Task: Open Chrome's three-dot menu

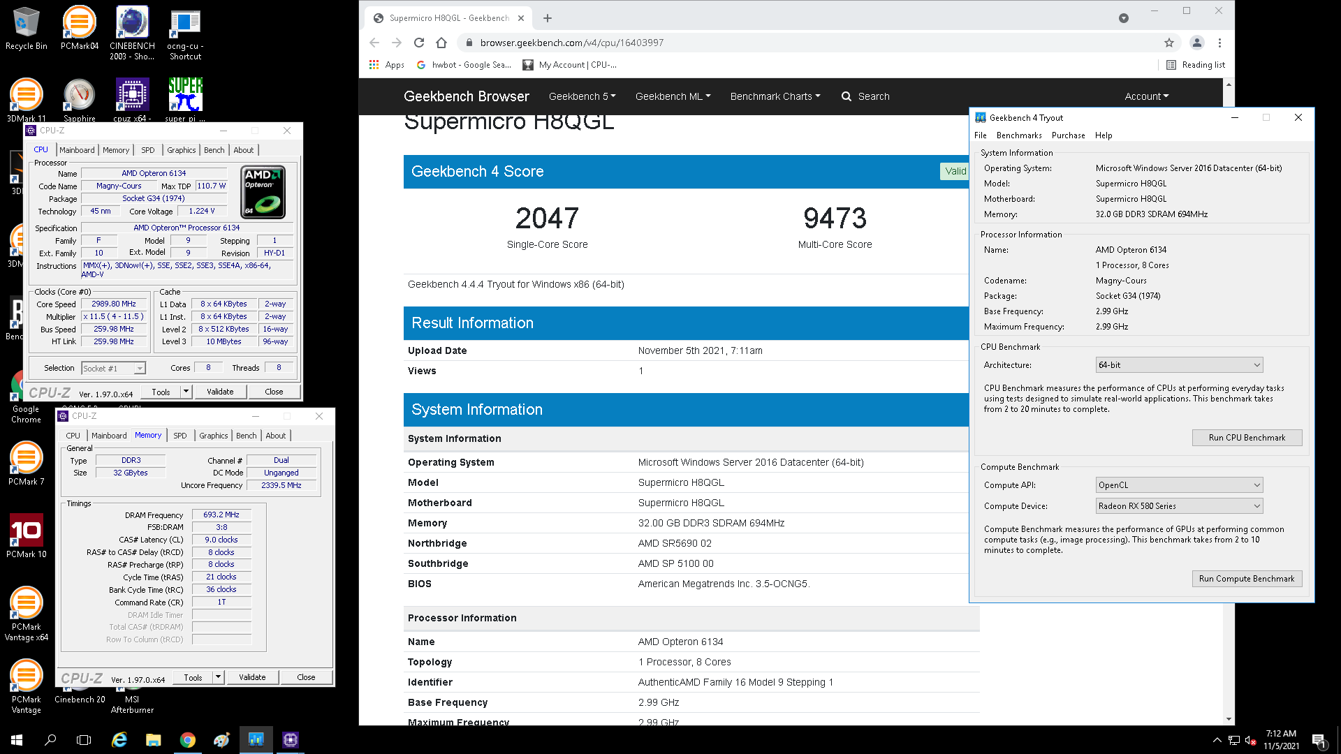Action: click(x=1219, y=43)
